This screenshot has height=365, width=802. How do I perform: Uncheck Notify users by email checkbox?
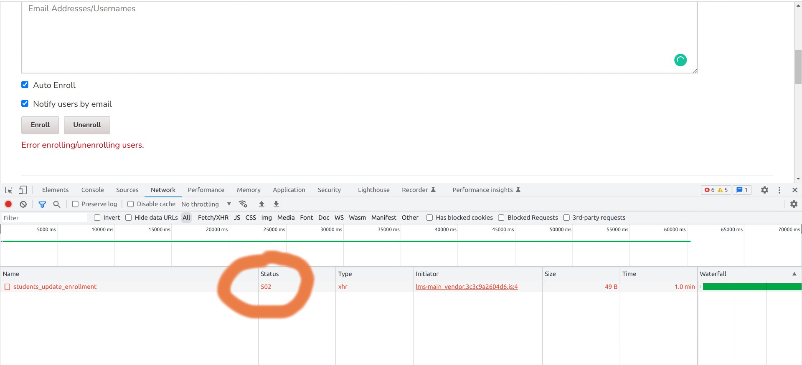pyautogui.click(x=25, y=103)
